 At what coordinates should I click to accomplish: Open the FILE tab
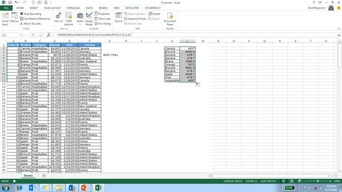6,8
